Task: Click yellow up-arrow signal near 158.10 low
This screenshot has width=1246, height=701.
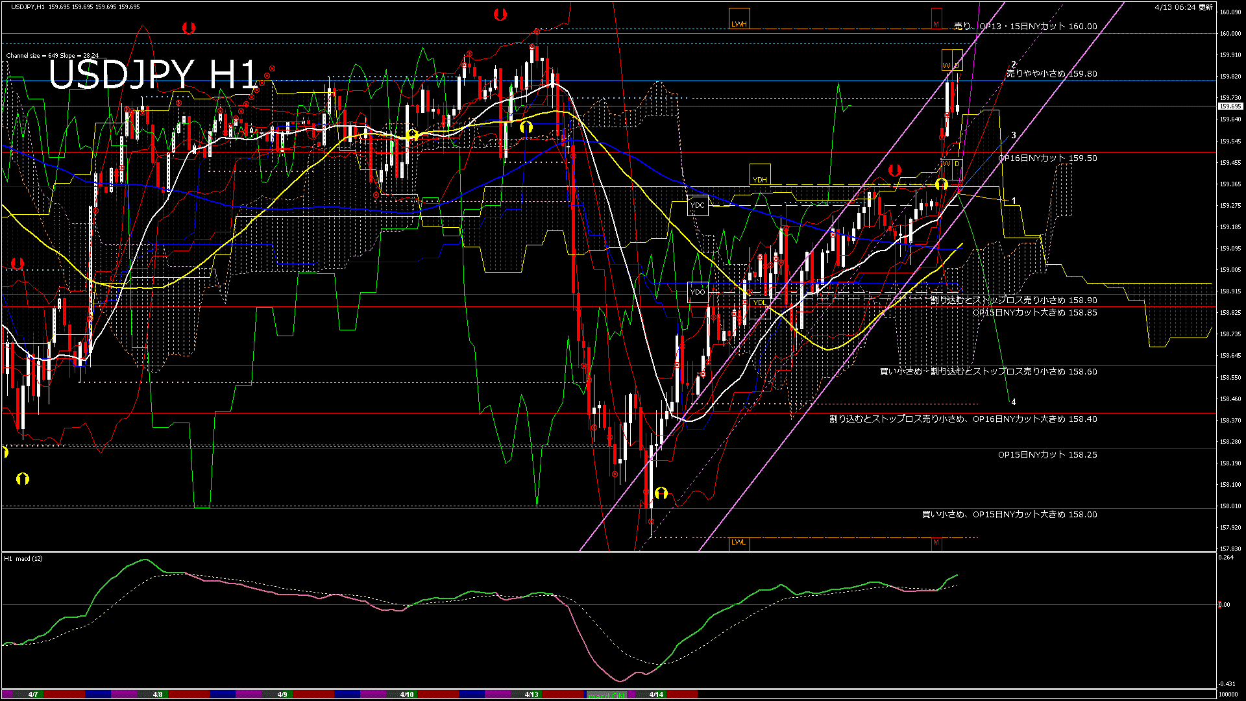Action: click(661, 493)
